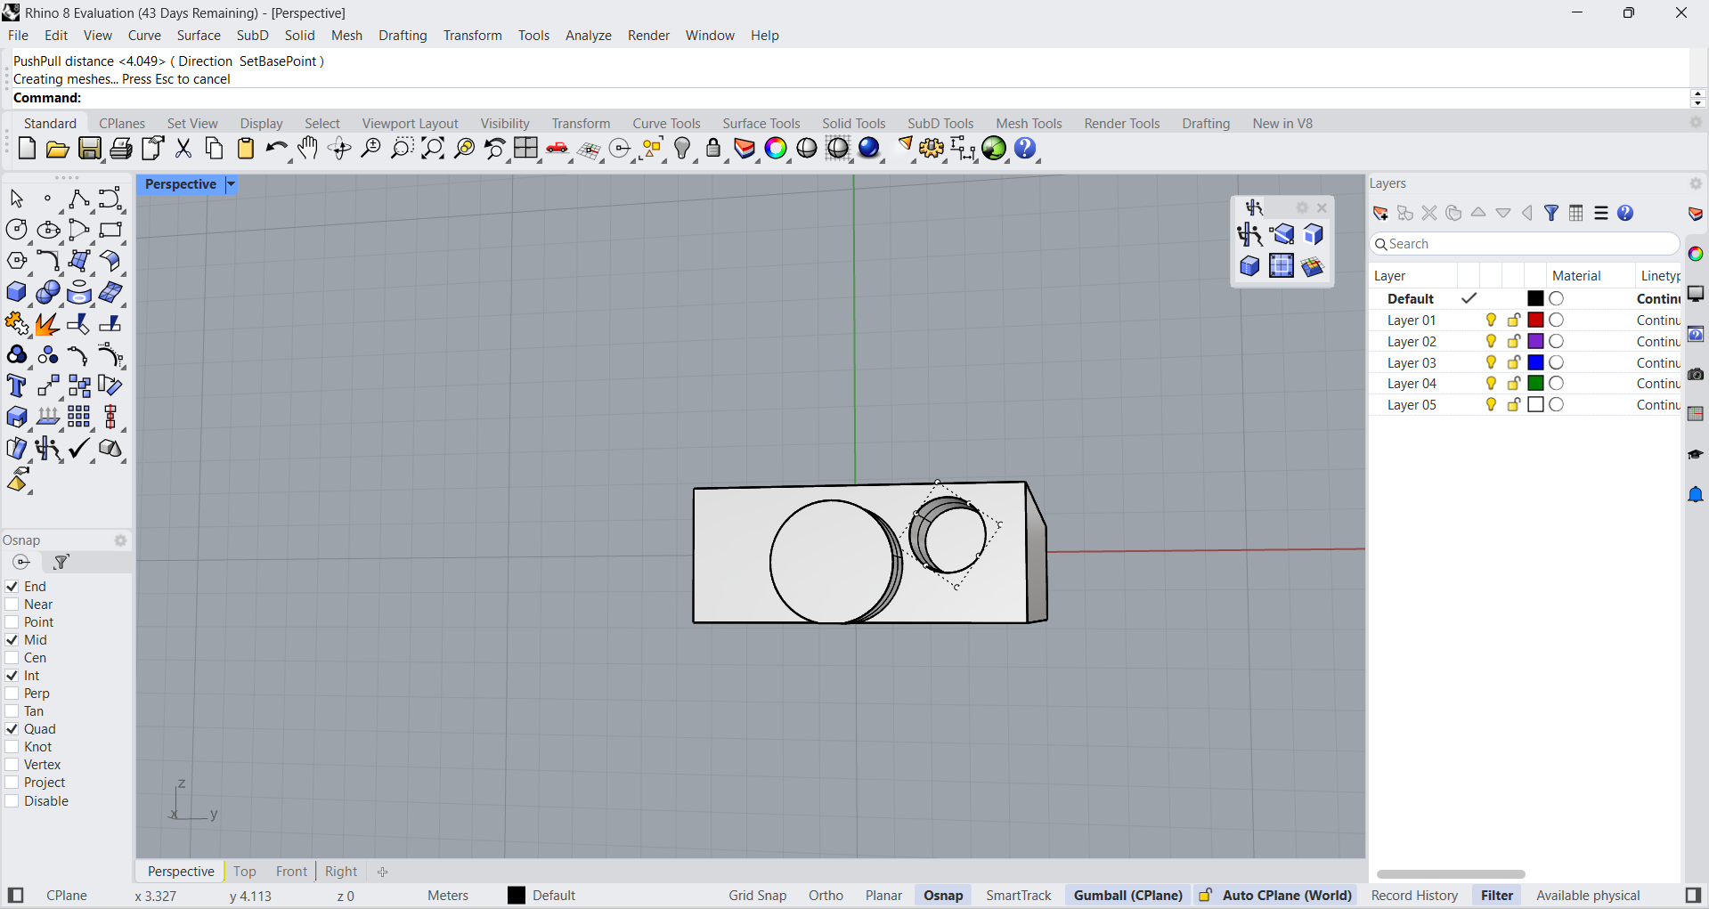Viewport: 1709px width, 909px height.
Task: Click the Save file icon
Action: (x=89, y=149)
